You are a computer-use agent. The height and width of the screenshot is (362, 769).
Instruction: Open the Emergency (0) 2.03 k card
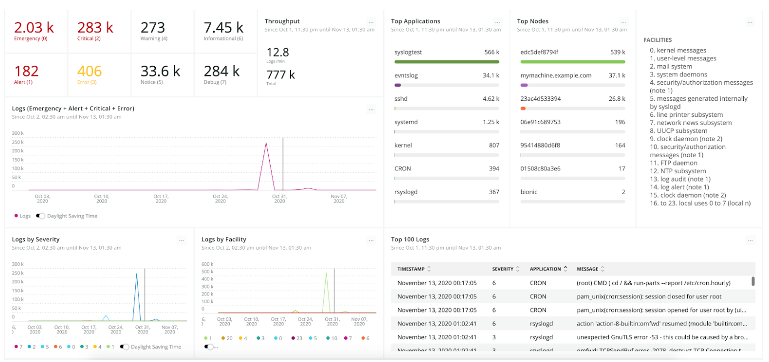pos(36,32)
